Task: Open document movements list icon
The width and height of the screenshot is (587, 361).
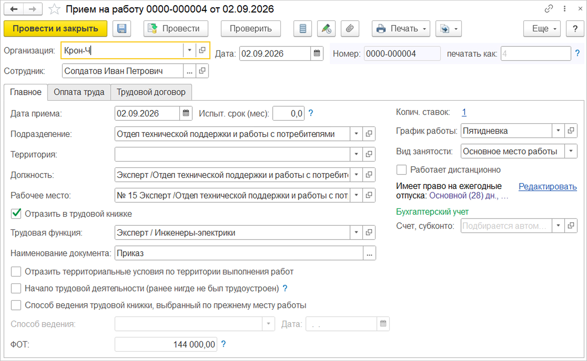Action: pos(303,29)
